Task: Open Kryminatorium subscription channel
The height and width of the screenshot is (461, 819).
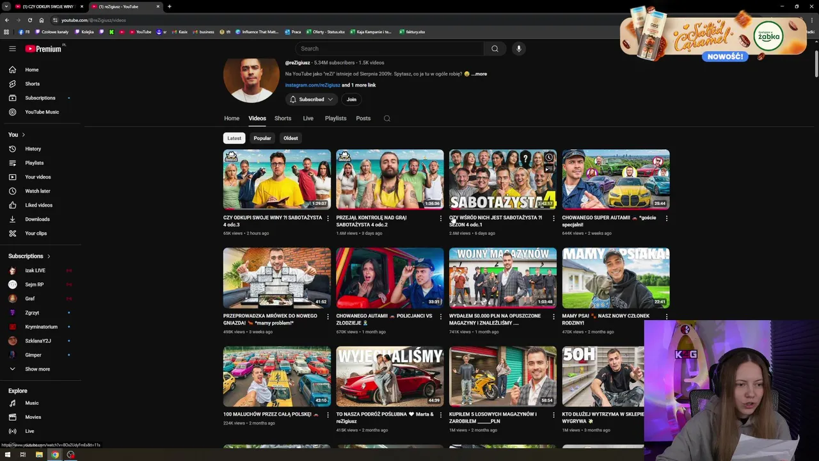Action: coord(40,327)
